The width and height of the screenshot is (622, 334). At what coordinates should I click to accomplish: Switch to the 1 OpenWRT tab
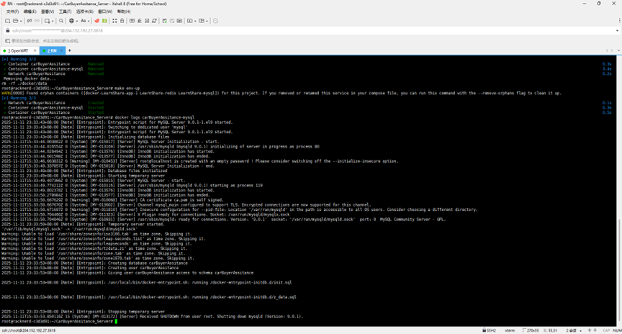18,51
